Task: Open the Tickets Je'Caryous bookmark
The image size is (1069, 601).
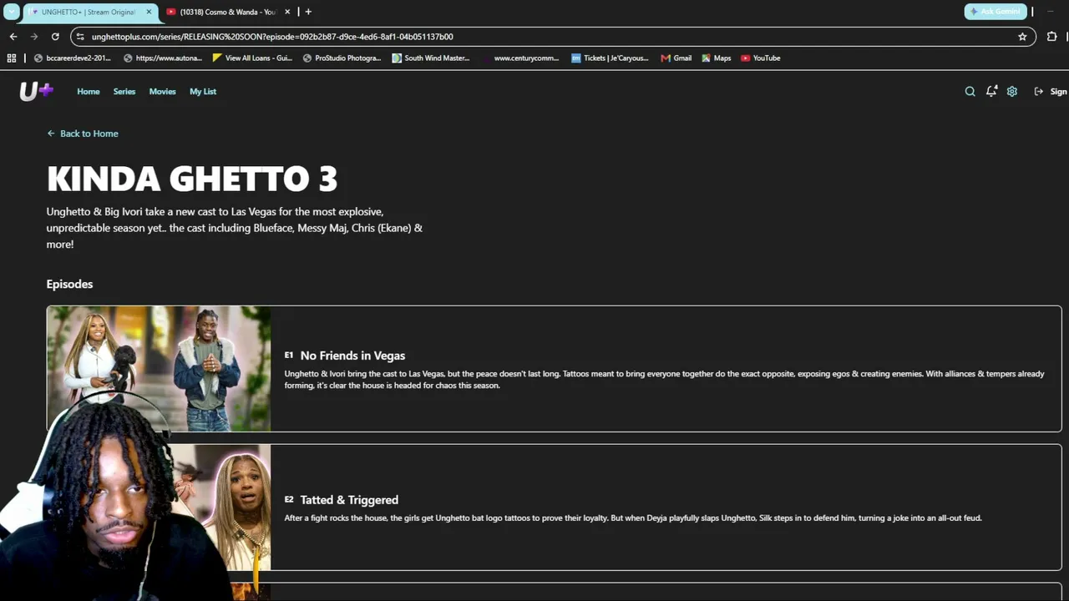Action: [x=610, y=58]
